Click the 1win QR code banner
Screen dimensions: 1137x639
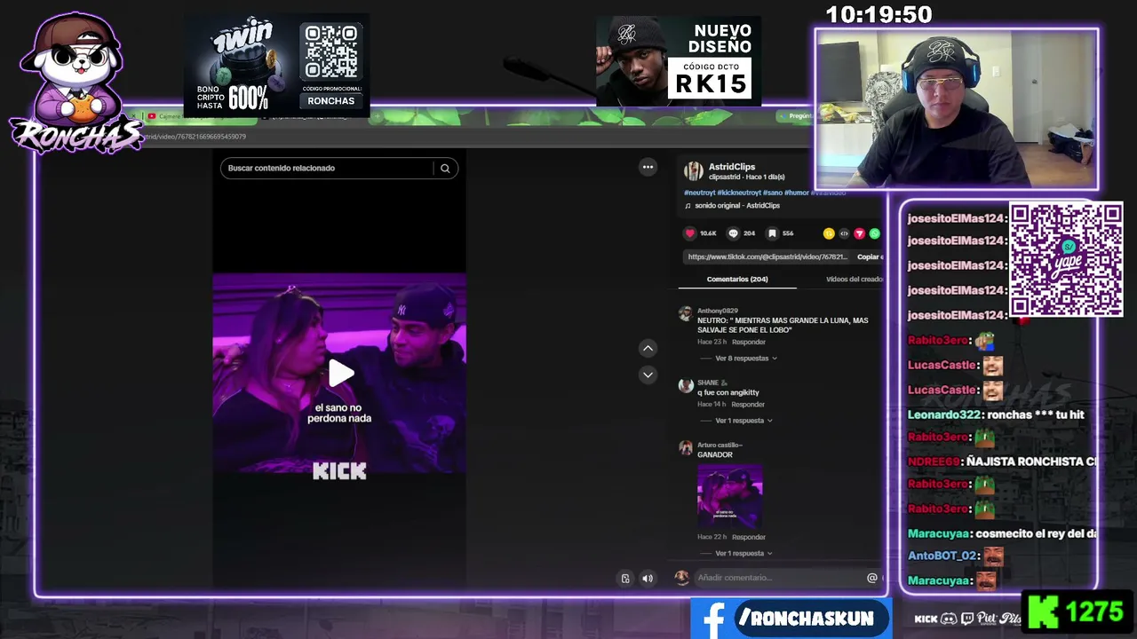tap(276, 66)
